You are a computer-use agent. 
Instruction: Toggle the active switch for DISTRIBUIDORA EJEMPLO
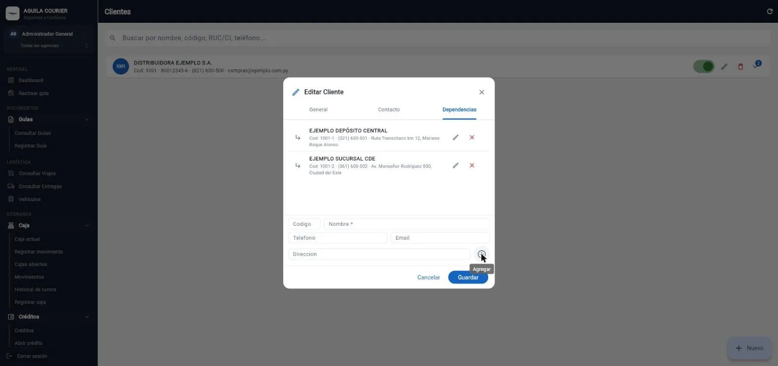tap(704, 66)
